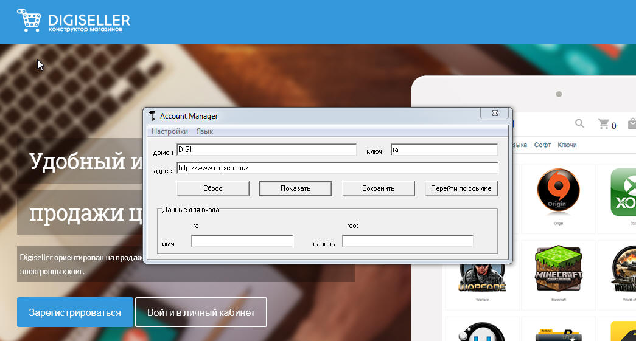Click the green Xbox product icon

624,192
